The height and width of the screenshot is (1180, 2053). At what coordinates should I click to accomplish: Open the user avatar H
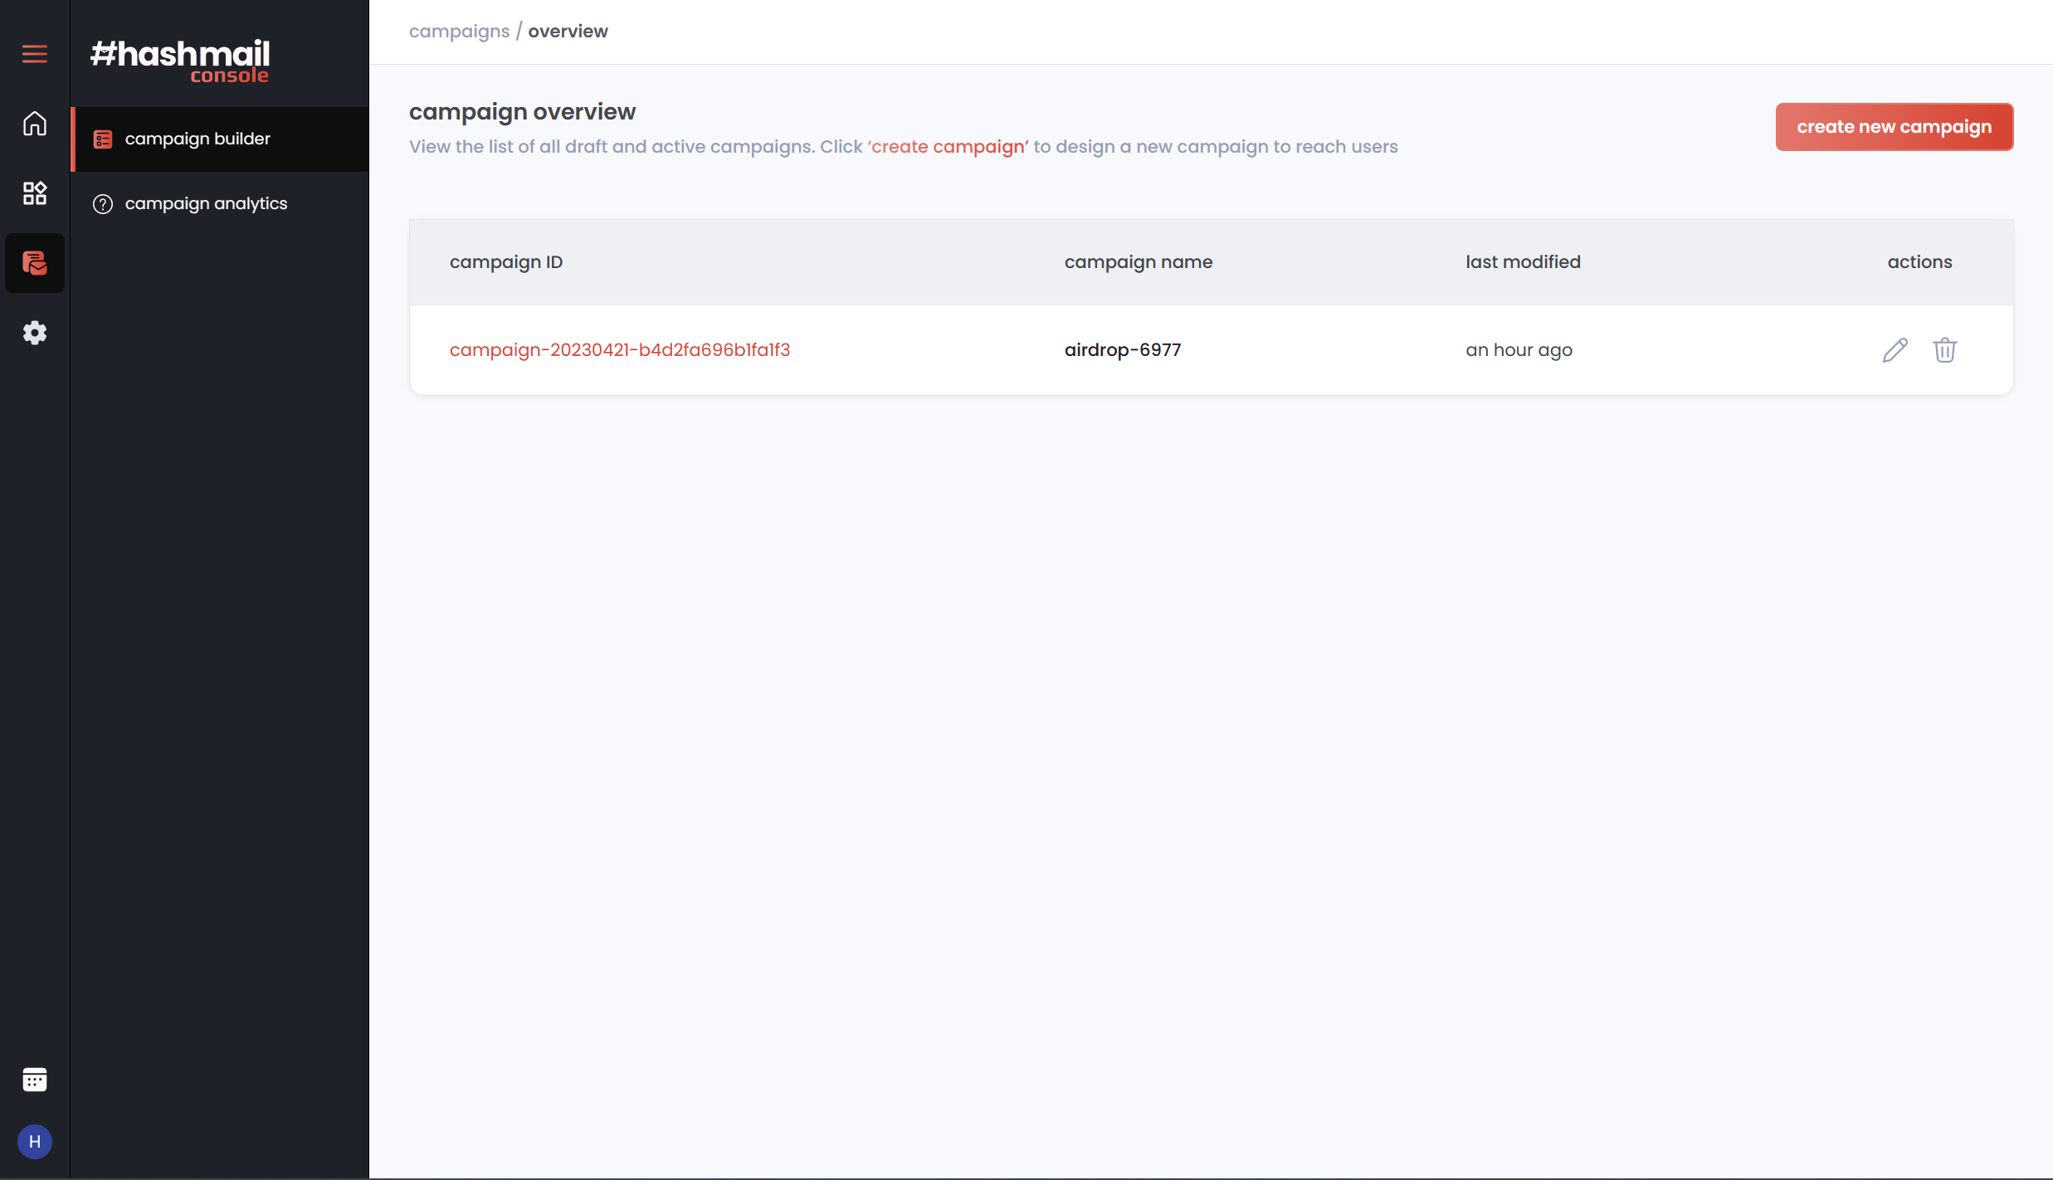coord(34,1142)
